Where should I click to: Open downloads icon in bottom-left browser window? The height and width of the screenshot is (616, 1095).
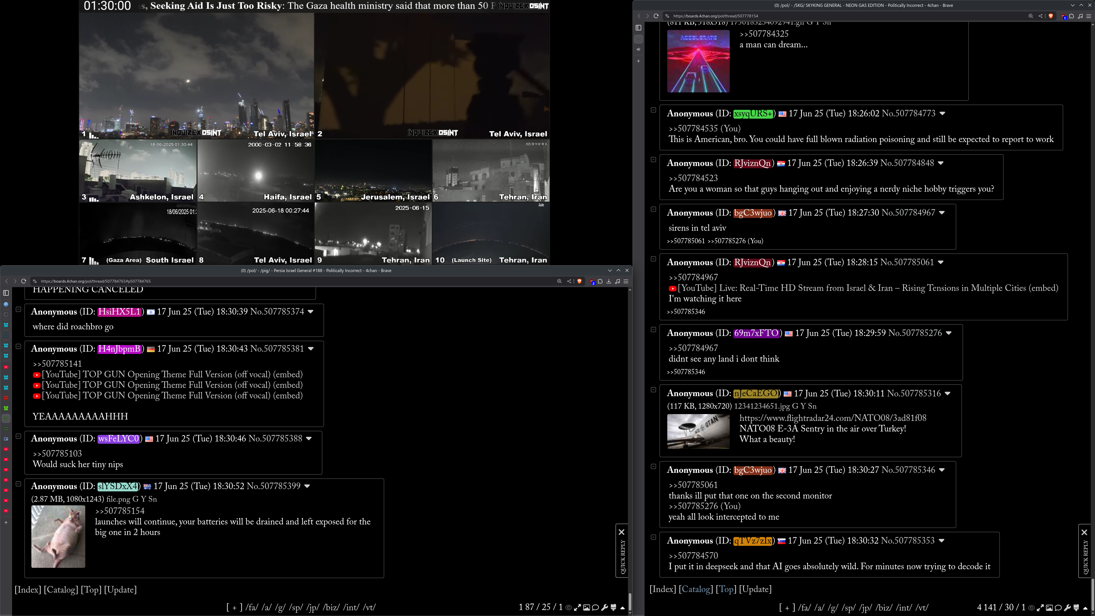tap(609, 281)
